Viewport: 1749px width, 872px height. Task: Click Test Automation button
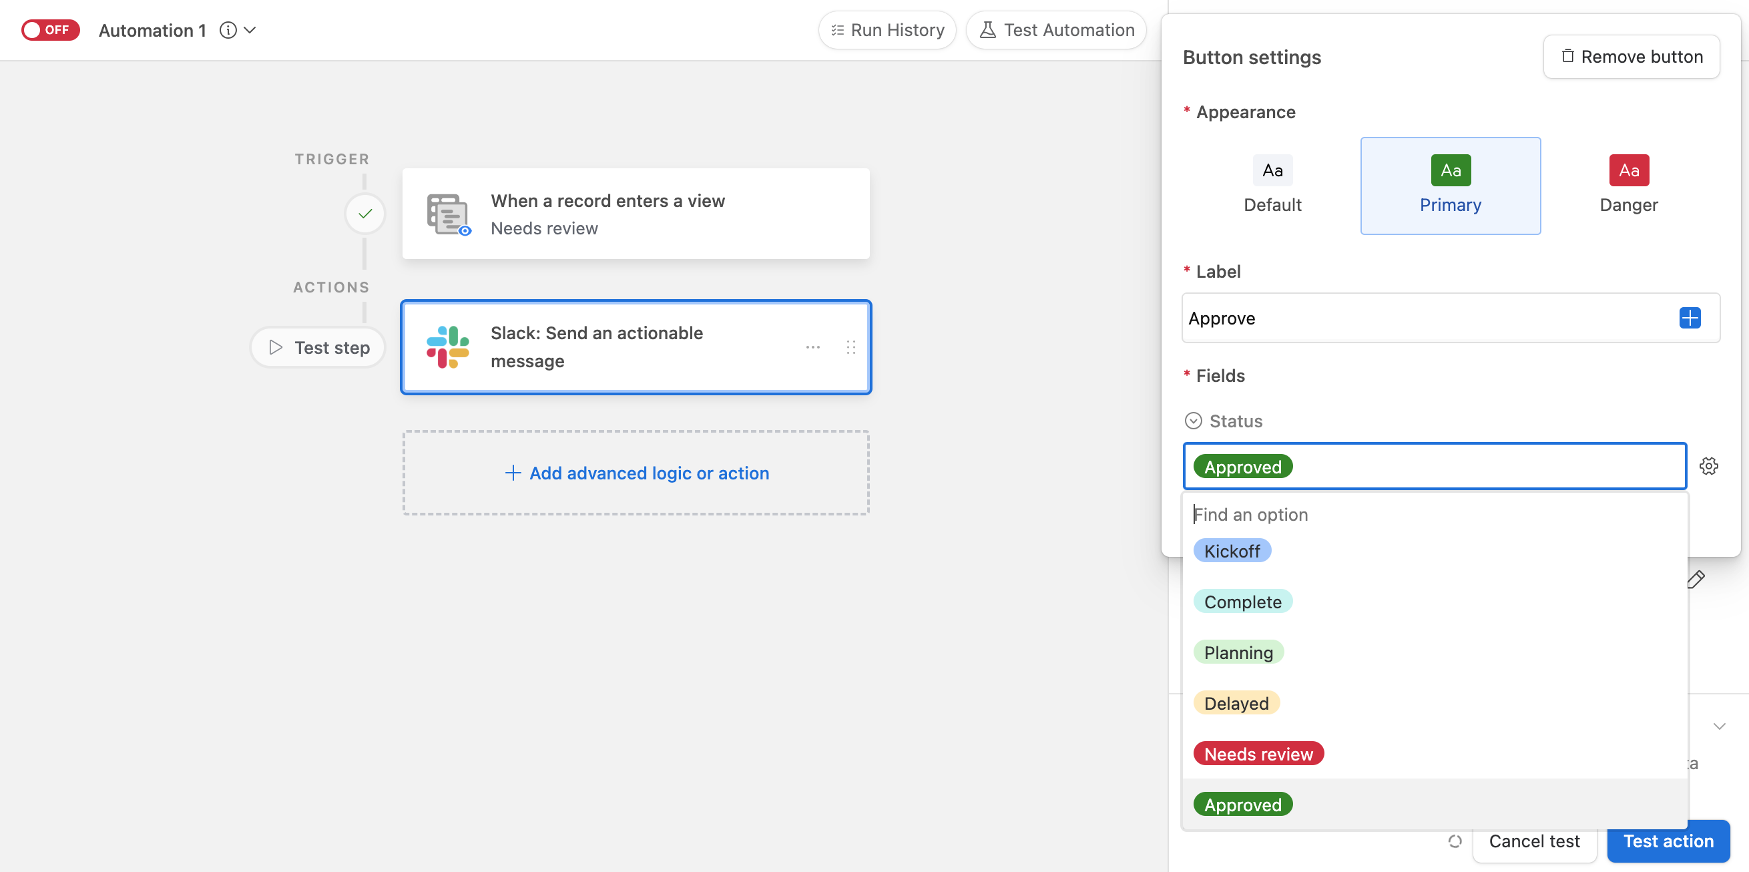(1057, 30)
